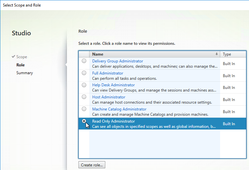Open Full Administrator permissions link
This screenshot has width=249, height=170.
pos(108,73)
